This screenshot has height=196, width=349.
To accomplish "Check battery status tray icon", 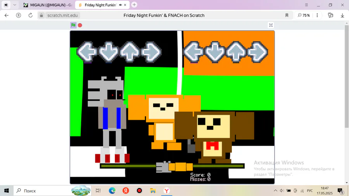I will (x=289, y=191).
